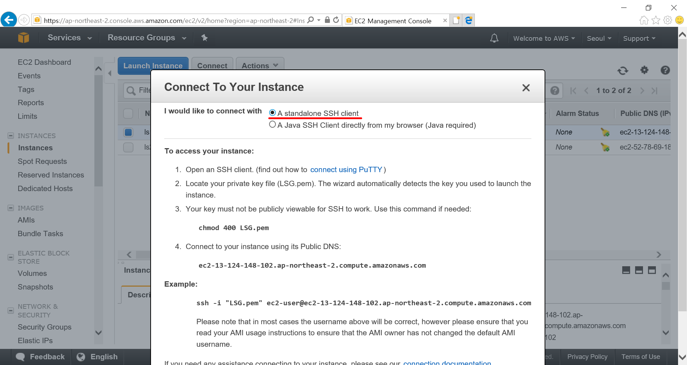This screenshot has width=687, height=365.
Task: Go to last page of results
Action: [654, 91]
